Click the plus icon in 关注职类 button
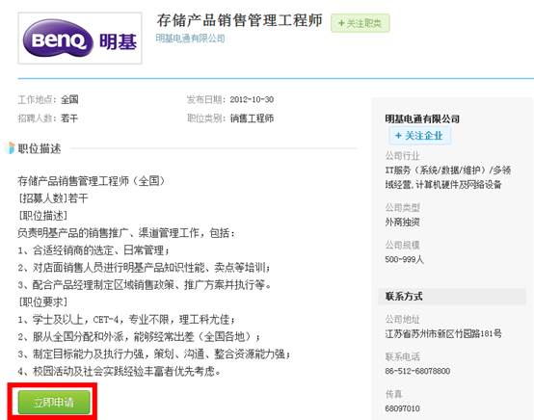 (341, 23)
